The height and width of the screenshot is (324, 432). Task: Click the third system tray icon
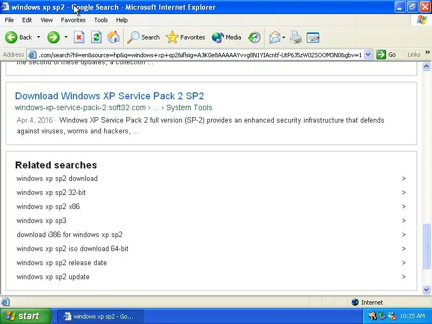coord(391,316)
